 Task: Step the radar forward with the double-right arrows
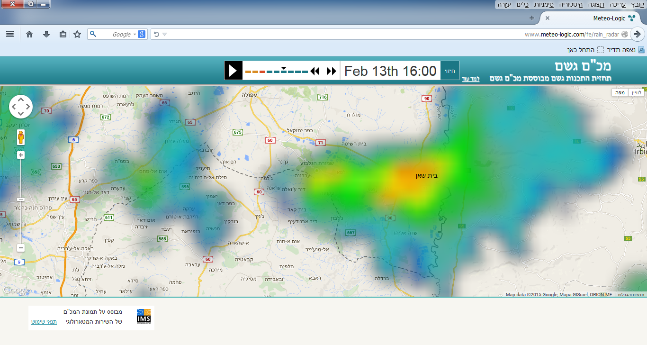pos(332,71)
